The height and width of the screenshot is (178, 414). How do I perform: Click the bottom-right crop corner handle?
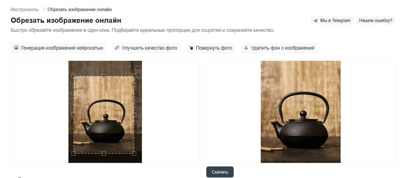[x=134, y=153]
